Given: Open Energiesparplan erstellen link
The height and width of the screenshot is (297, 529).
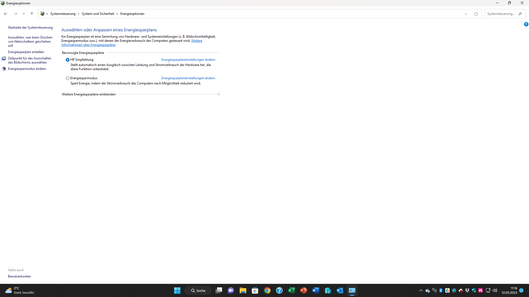Looking at the screenshot, I should click(26, 52).
